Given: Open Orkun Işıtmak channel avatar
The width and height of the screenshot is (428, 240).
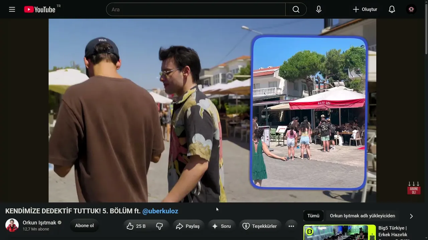Looking at the screenshot, I should click(x=12, y=225).
